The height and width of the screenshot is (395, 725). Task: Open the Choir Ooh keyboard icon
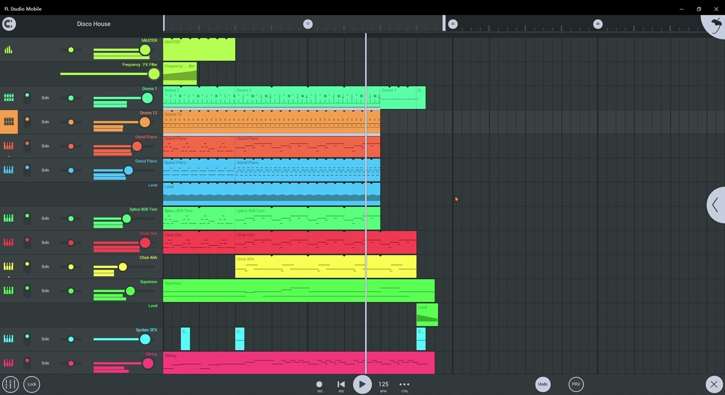pyautogui.click(x=8, y=242)
